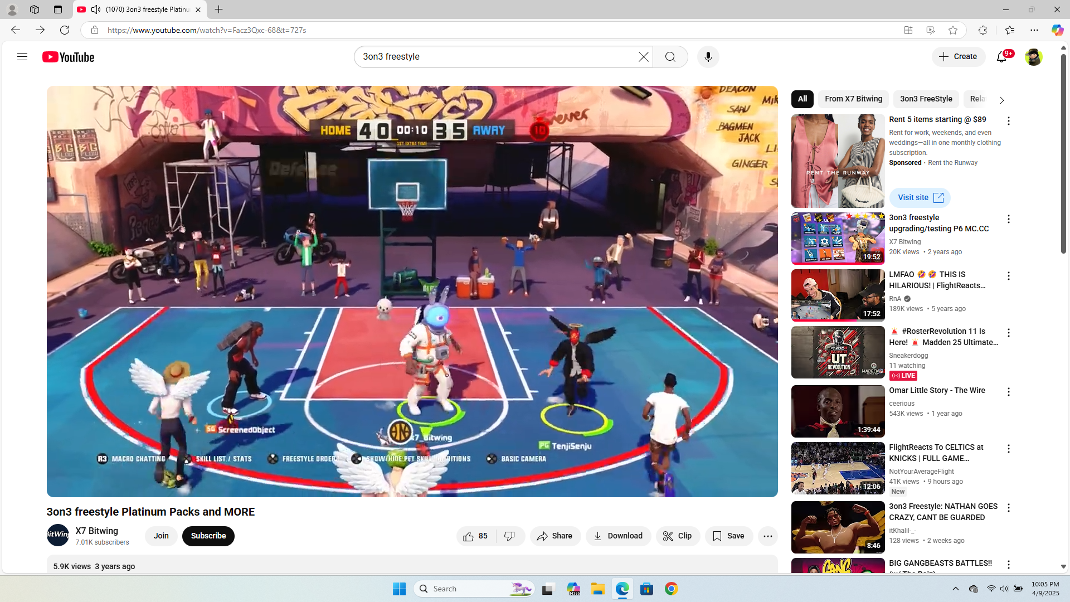Open a new browser tab

click(219, 9)
